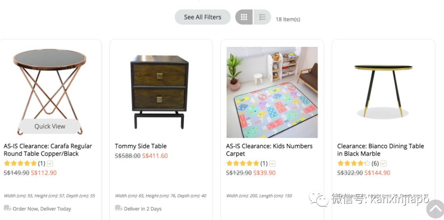
Task: Click the star rating of Kids Numbers Carpet
Action: pyautogui.click(x=243, y=164)
